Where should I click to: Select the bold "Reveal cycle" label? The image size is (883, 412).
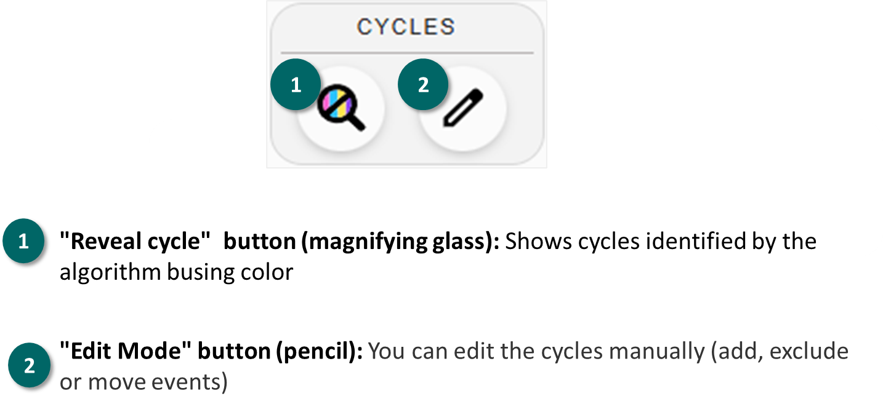[x=135, y=242]
